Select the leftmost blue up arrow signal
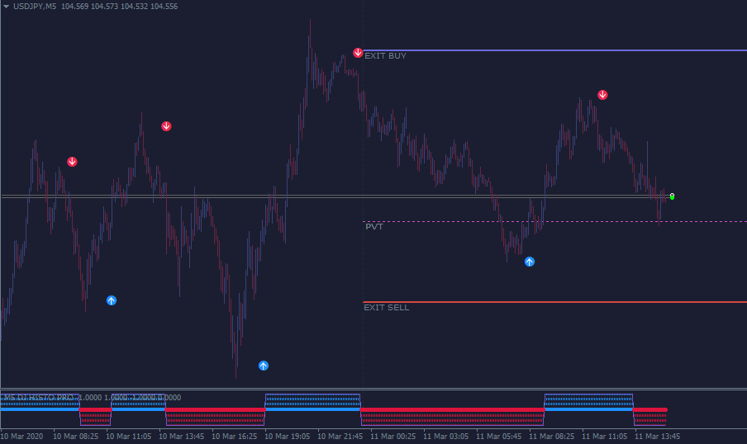This screenshot has height=444, width=747. click(112, 300)
